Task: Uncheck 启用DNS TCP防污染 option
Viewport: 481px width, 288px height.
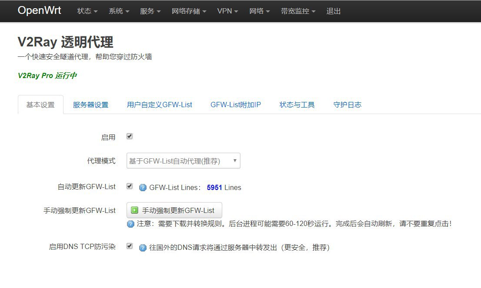Action: [x=129, y=246]
